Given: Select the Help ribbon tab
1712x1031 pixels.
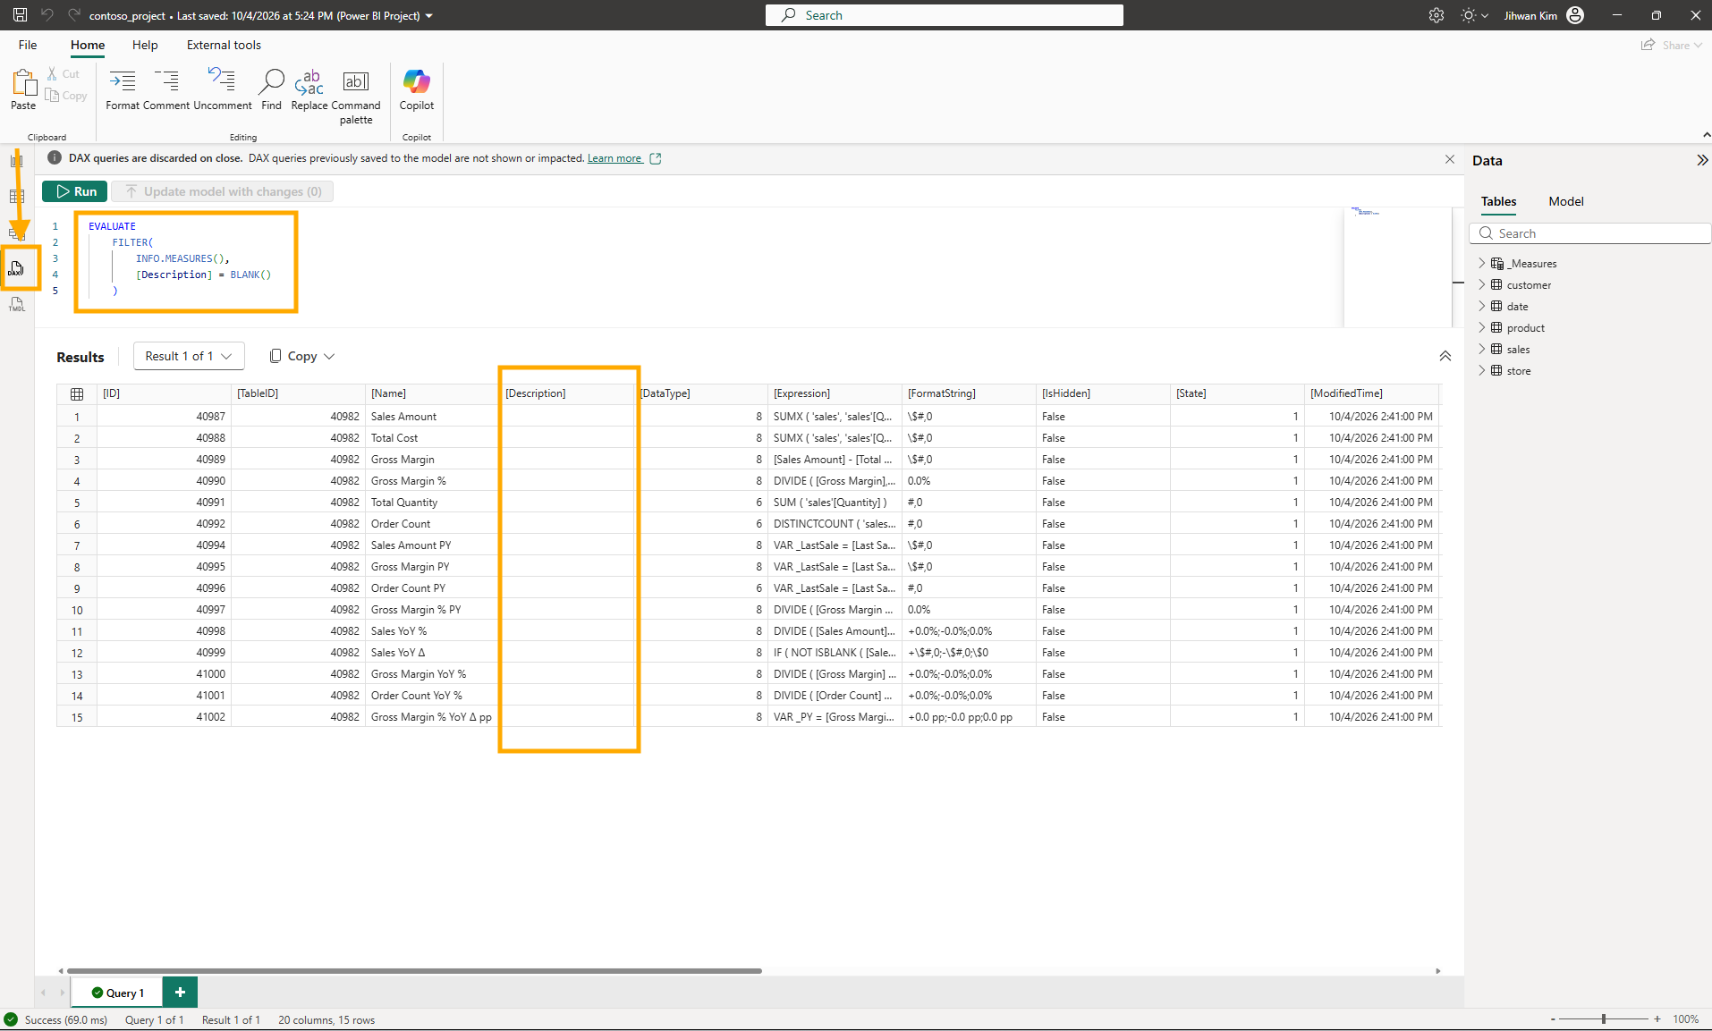Looking at the screenshot, I should click(x=145, y=45).
